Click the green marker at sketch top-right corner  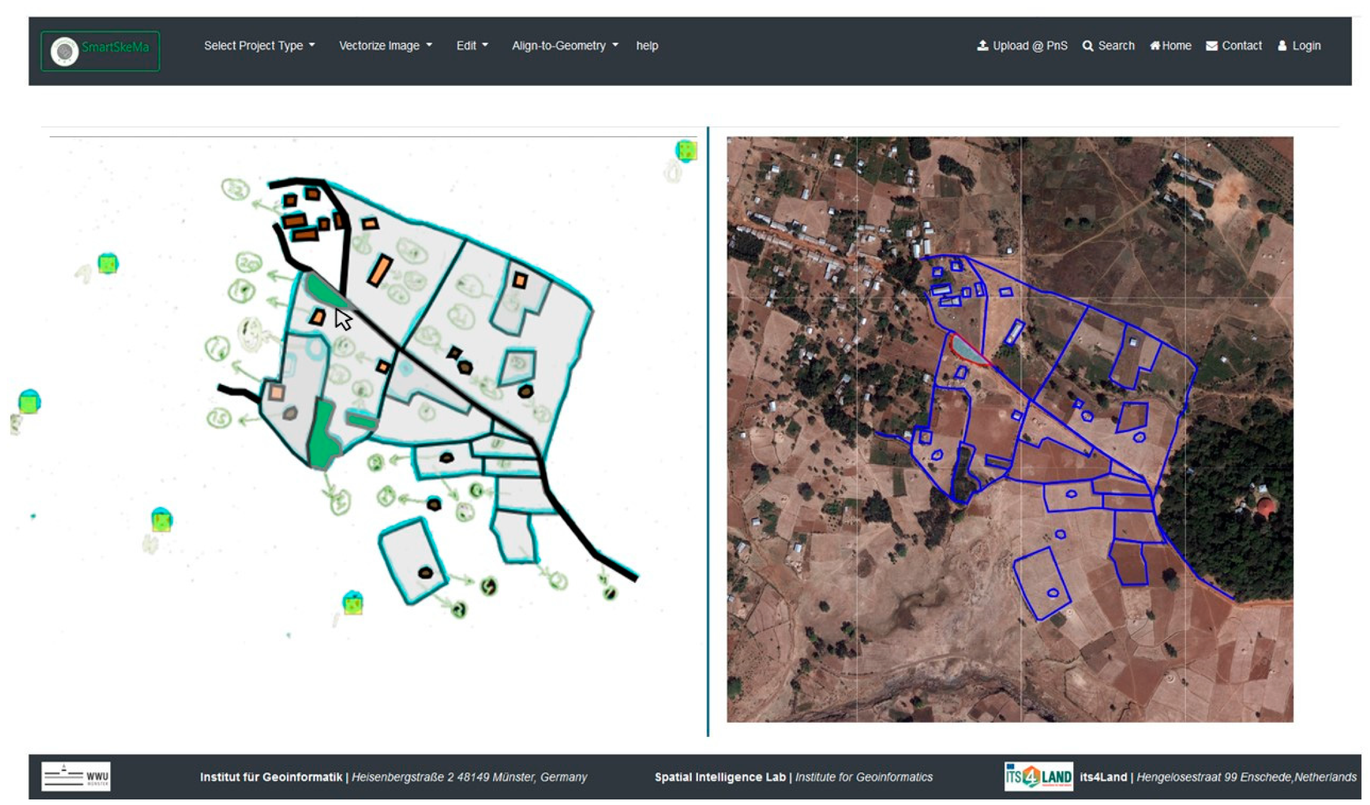click(686, 150)
